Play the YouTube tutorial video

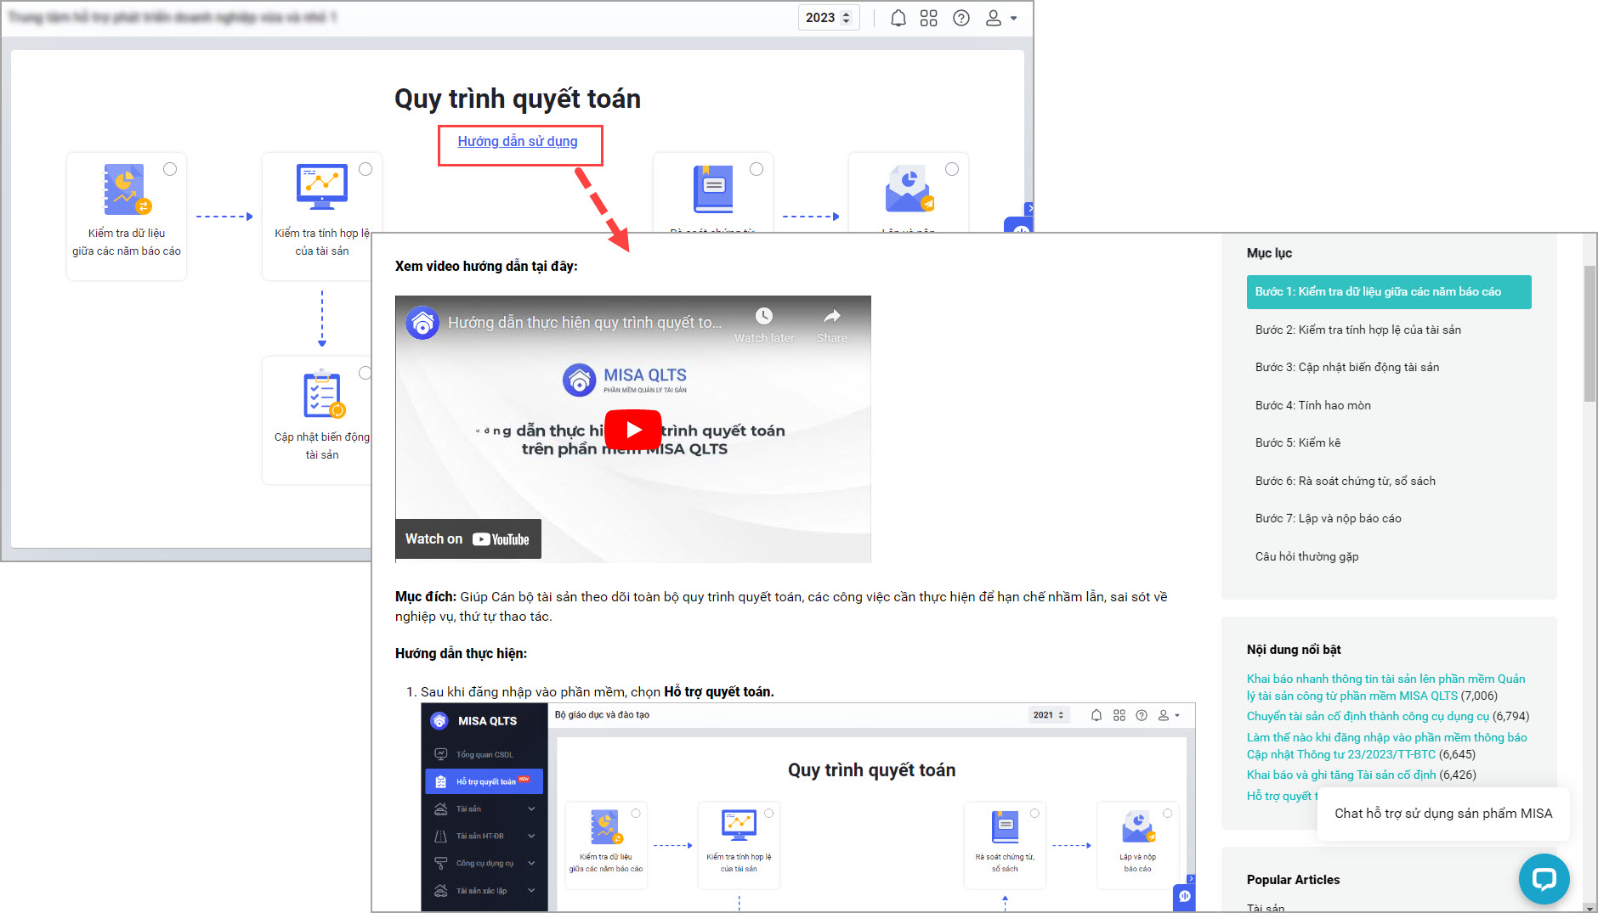pyautogui.click(x=633, y=430)
